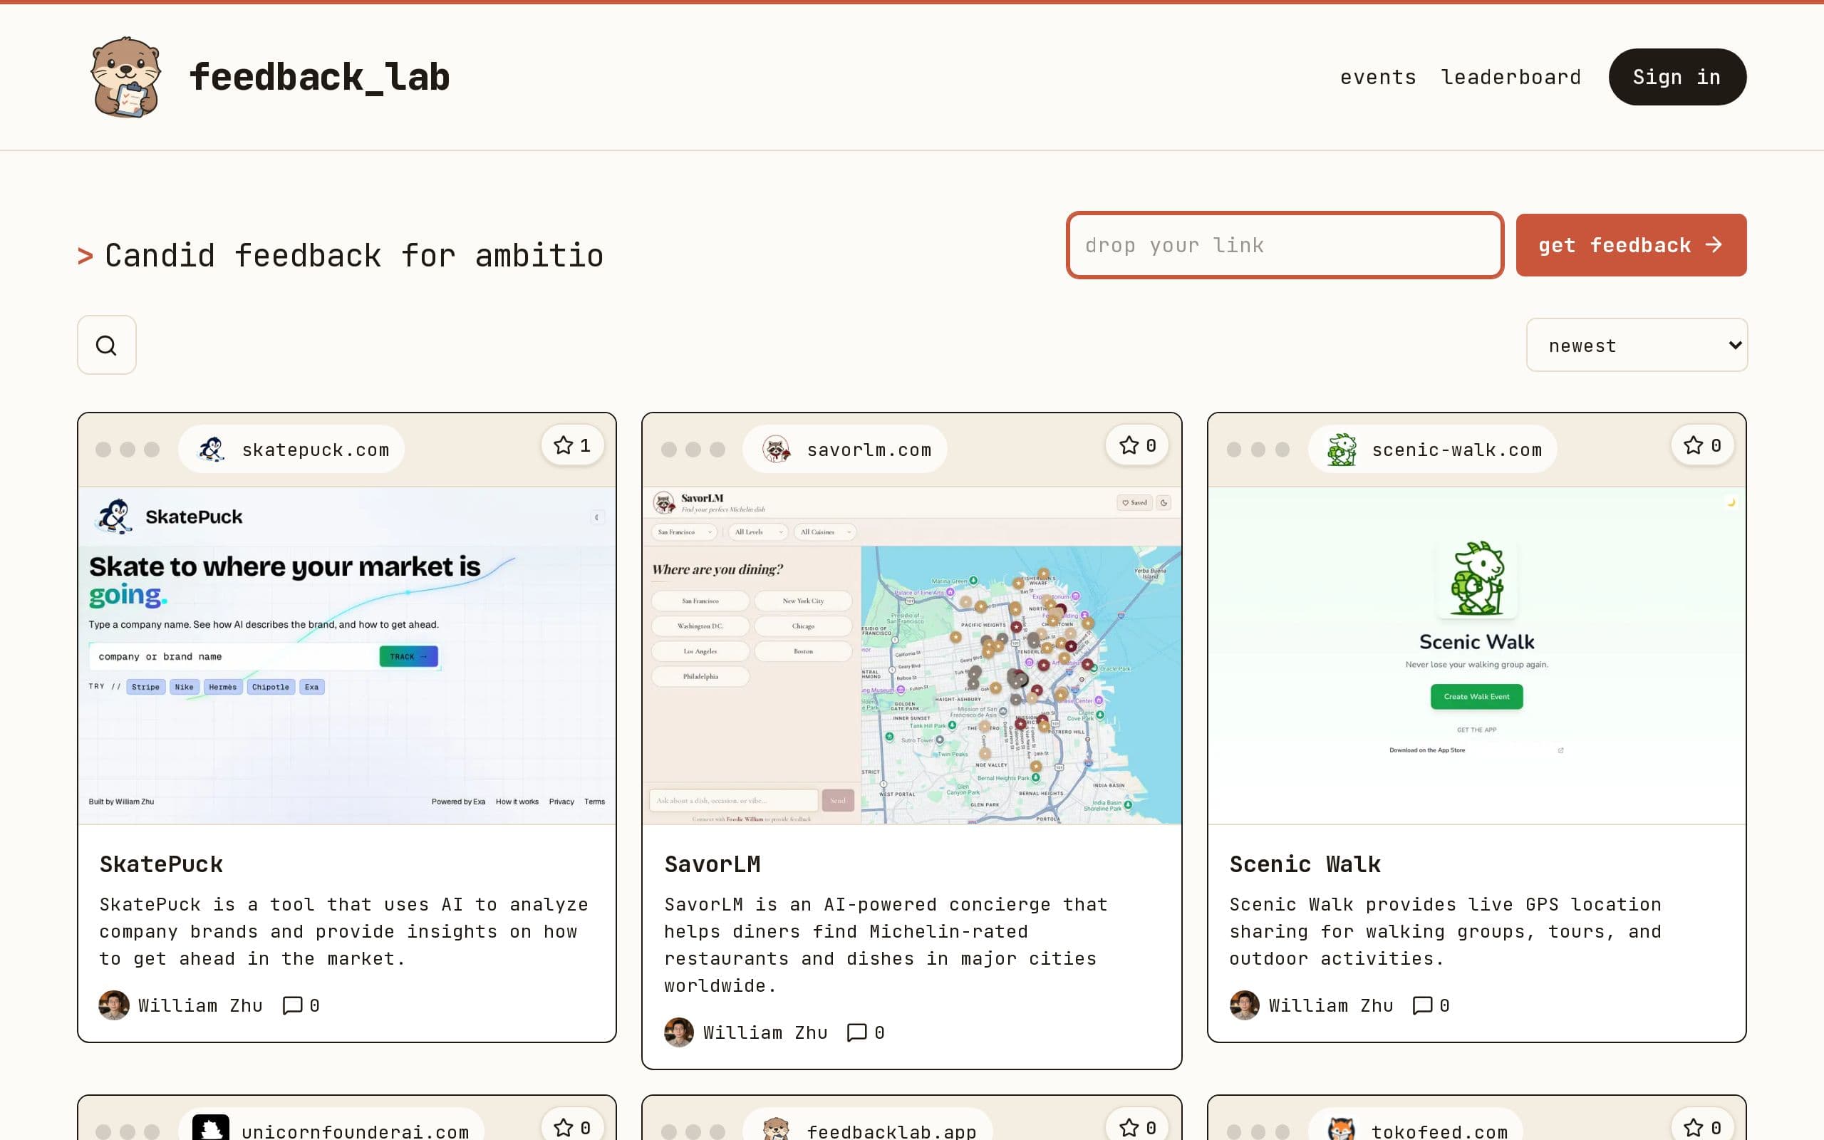Click the skatepuck.com penguin favicon
Viewport: 1824px width, 1140px height.
(x=211, y=450)
